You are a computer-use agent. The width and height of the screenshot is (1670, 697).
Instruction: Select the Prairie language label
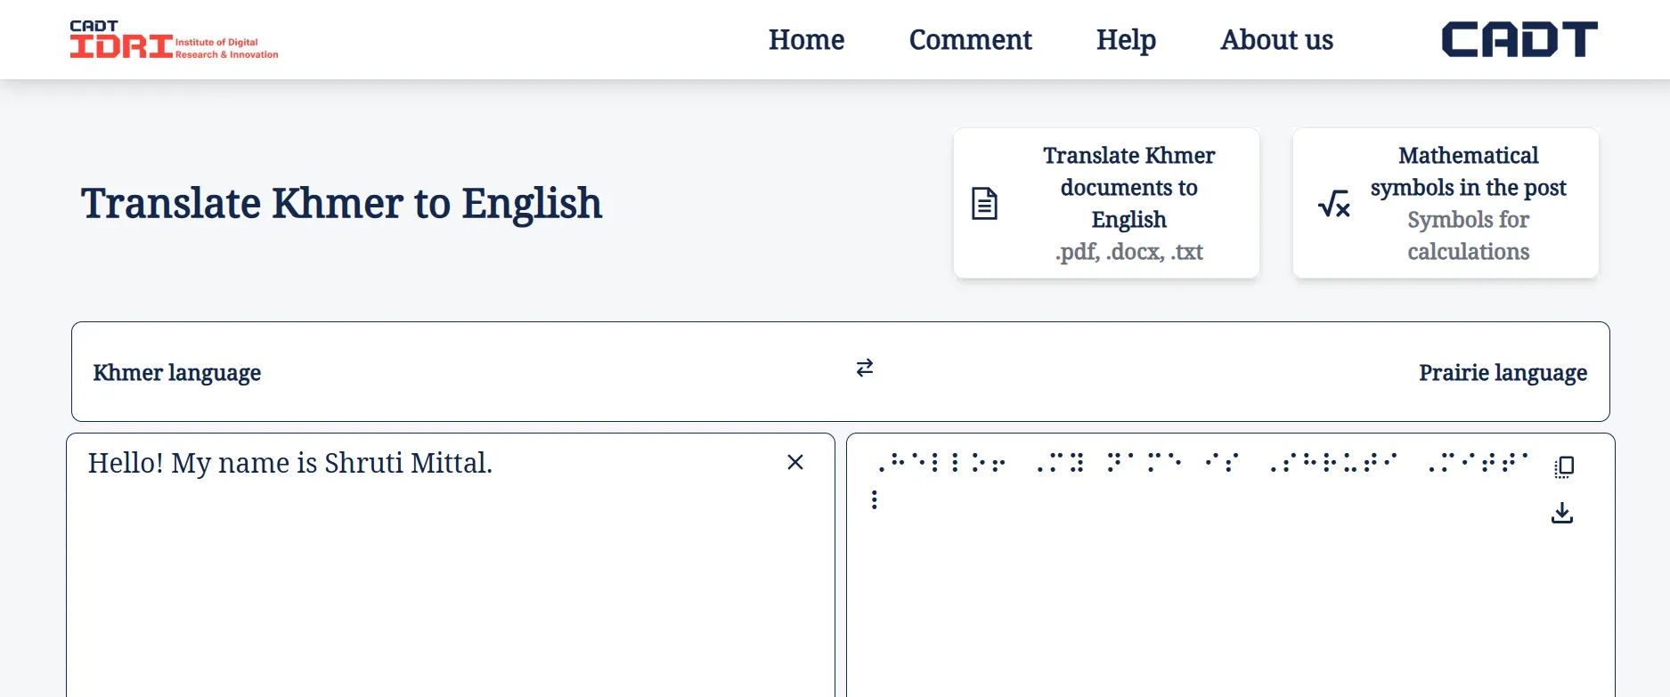point(1503,372)
